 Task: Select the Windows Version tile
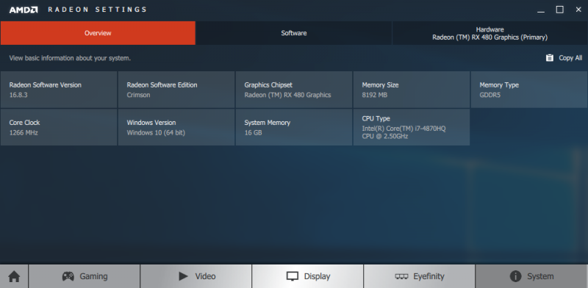pyautogui.click(x=176, y=127)
